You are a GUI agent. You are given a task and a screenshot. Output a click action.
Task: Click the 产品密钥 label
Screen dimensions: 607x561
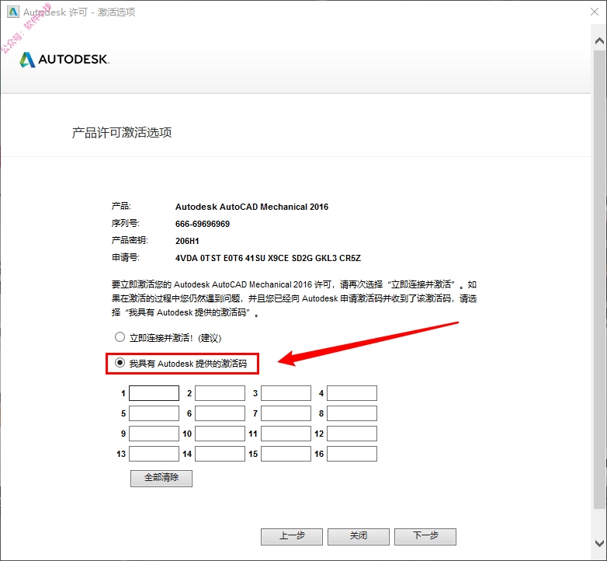(130, 241)
